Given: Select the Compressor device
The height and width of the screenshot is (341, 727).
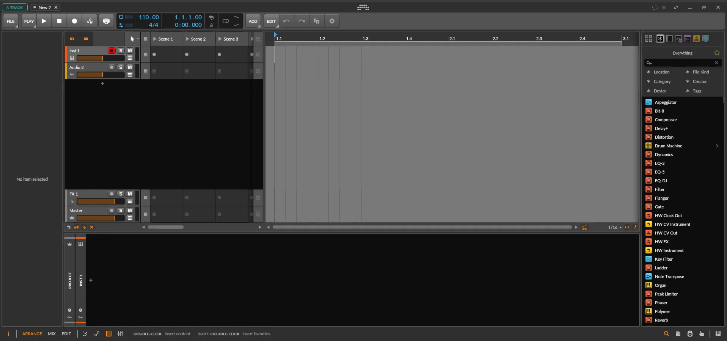Looking at the screenshot, I should pyautogui.click(x=683, y=120).
